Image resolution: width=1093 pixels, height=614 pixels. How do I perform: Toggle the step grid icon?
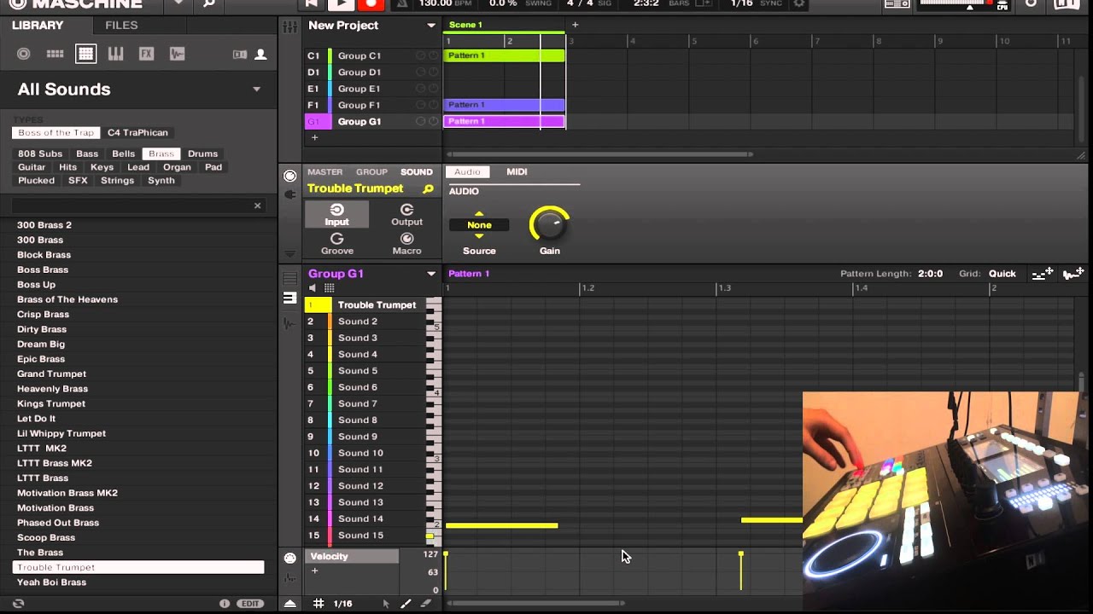[x=319, y=604]
